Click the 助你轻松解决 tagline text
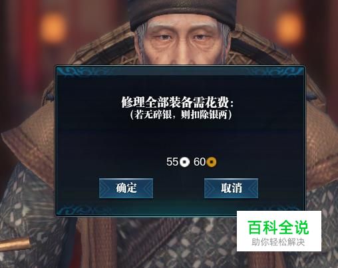338x268 pixels. click(x=278, y=242)
